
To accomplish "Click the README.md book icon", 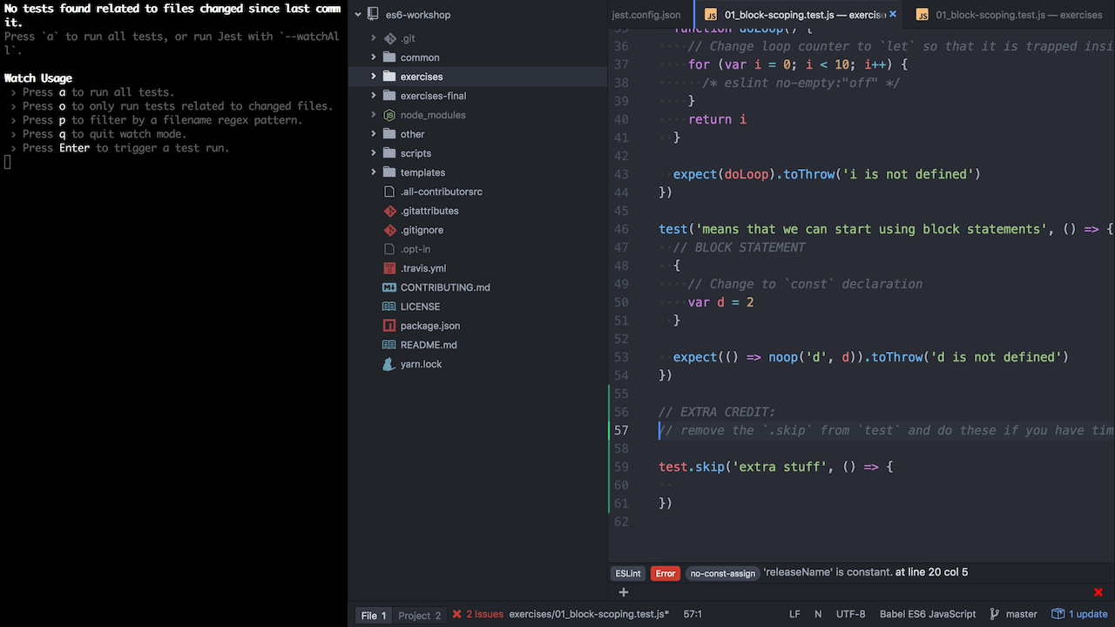I will [389, 345].
